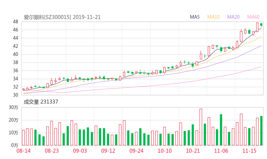Click the tallest red volume bar
This screenshot has height=159, width=267.
click(201, 127)
